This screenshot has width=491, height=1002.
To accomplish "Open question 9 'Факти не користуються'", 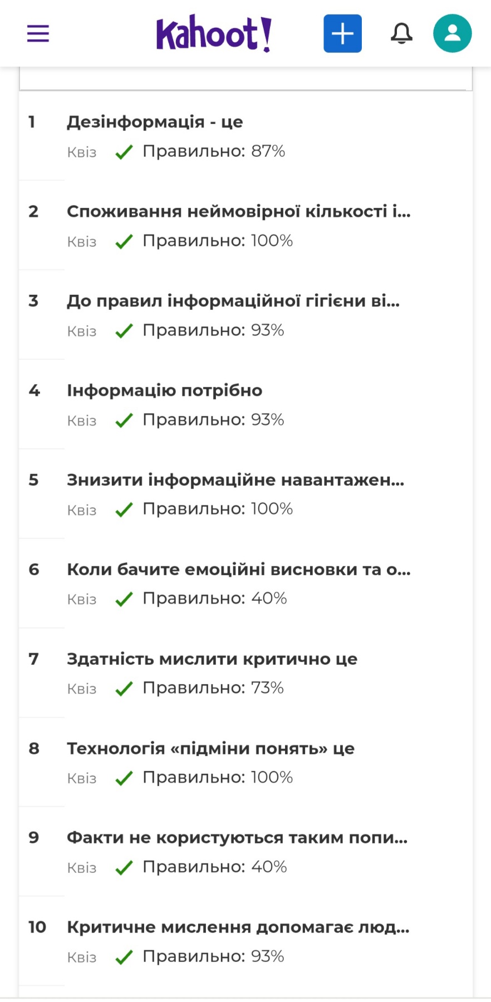I will [237, 838].
